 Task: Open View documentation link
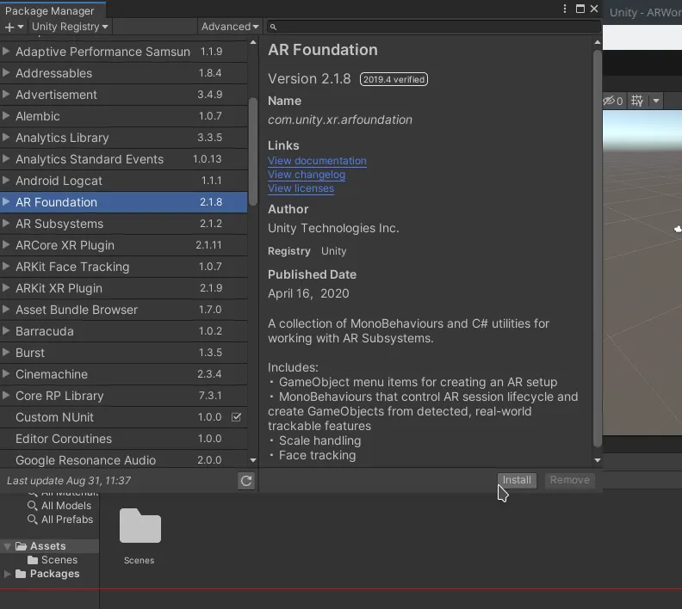coord(317,161)
